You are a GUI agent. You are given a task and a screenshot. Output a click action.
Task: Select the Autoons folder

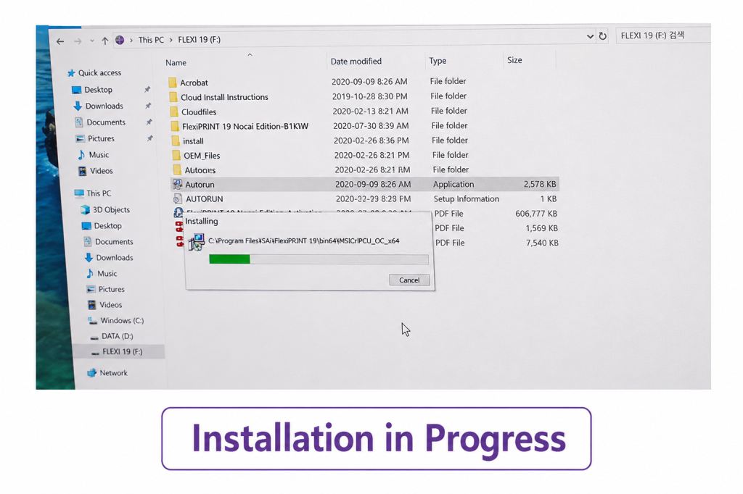[x=194, y=170]
